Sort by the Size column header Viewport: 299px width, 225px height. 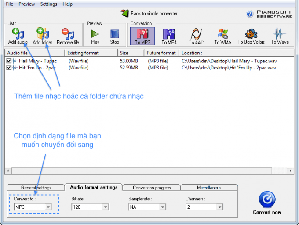click(131, 53)
